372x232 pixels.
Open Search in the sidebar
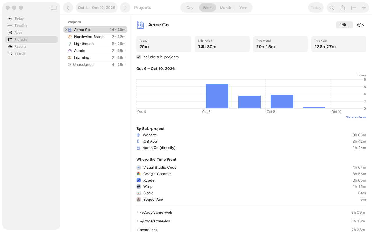tap(31, 53)
